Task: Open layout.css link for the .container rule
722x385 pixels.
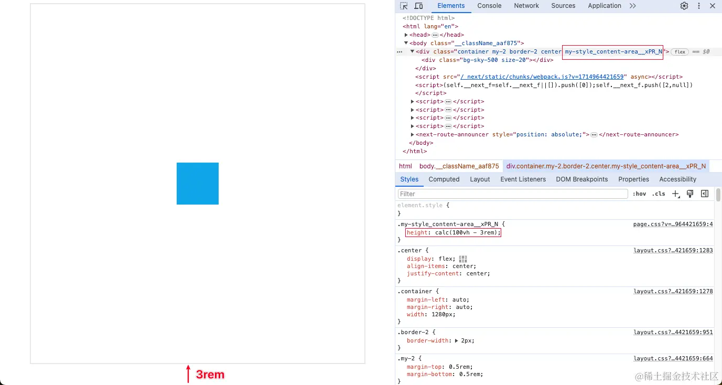Action: (673, 292)
